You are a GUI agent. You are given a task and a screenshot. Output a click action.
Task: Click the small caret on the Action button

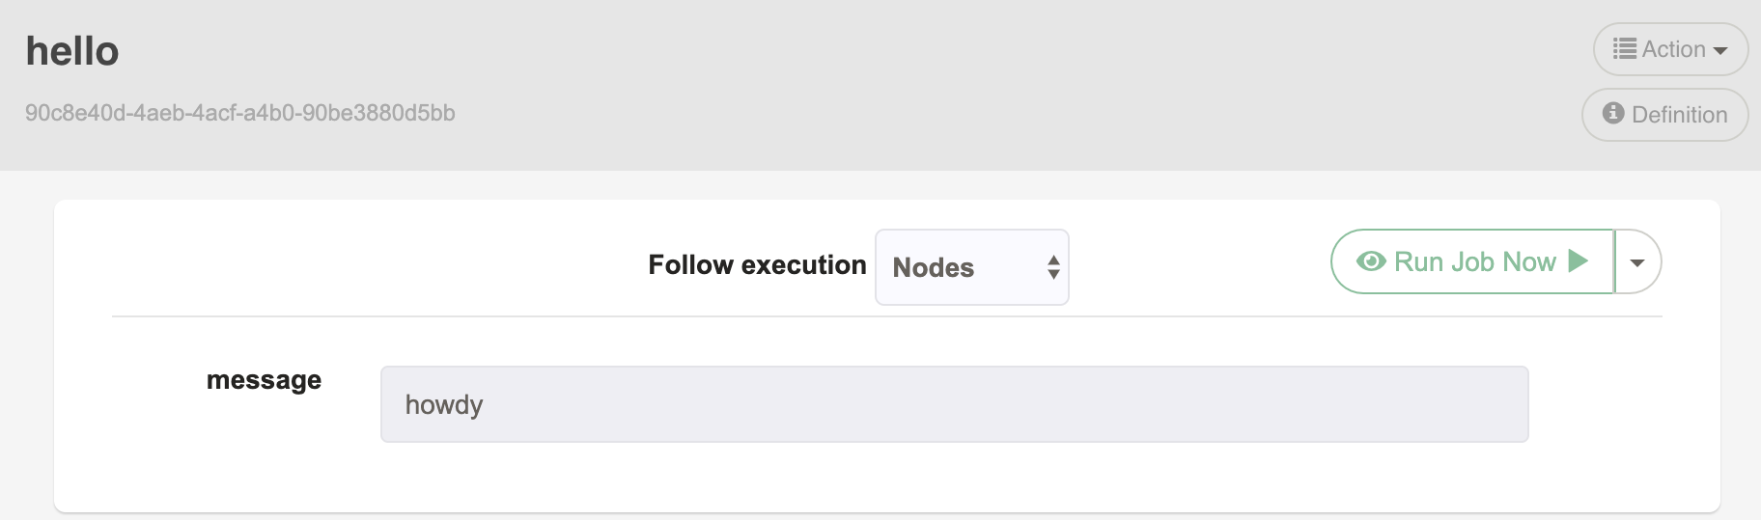point(1720,51)
